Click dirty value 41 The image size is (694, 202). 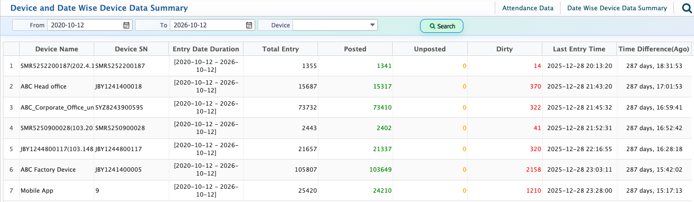537,128
